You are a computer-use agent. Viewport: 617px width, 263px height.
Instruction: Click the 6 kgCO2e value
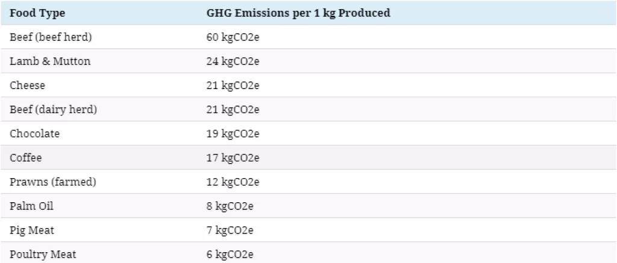[230, 254]
